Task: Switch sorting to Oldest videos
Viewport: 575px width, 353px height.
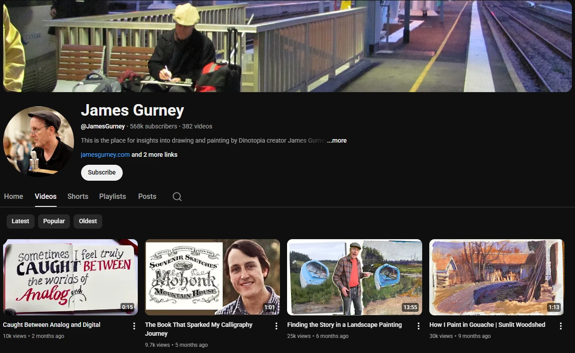Action: 88,221
